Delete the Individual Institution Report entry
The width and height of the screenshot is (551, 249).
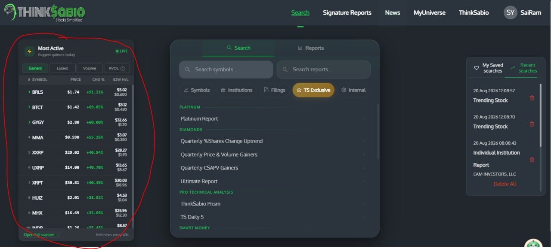(x=532, y=160)
